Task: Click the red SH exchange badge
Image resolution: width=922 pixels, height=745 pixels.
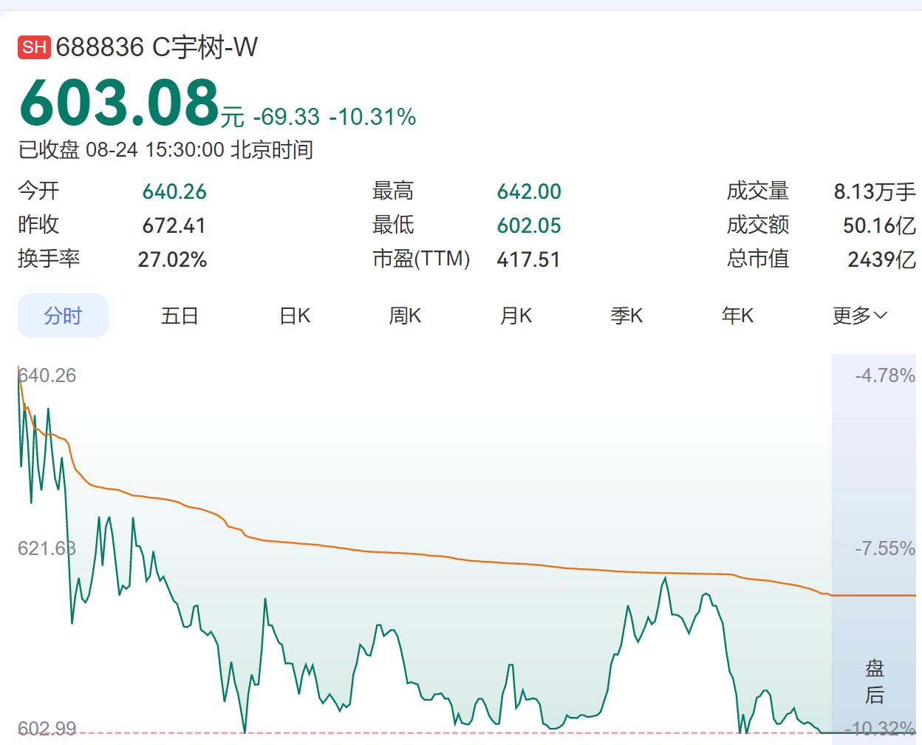Action: pyautogui.click(x=34, y=47)
